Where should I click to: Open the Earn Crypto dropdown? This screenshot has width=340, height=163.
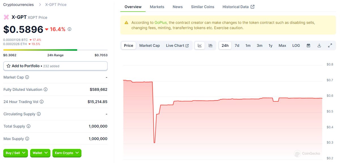(x=67, y=153)
